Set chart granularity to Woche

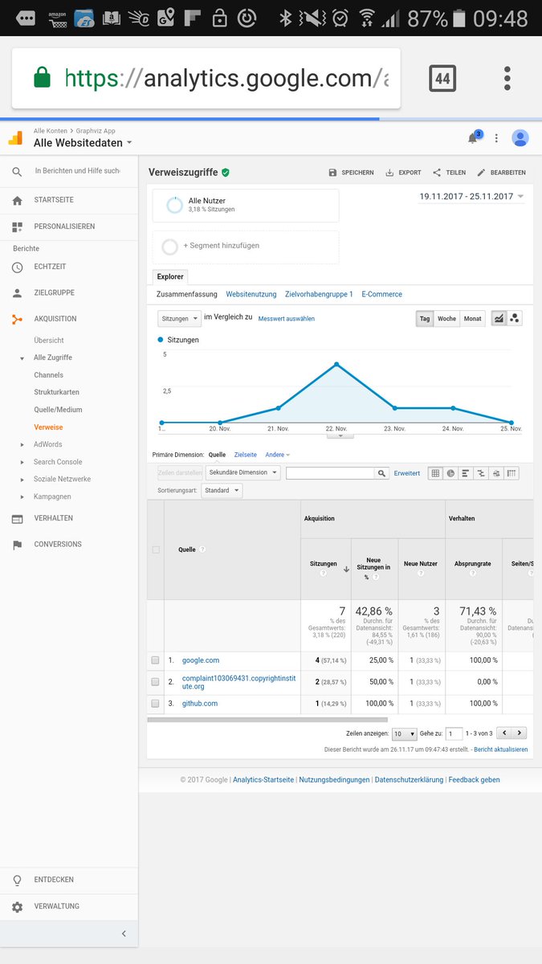[447, 319]
